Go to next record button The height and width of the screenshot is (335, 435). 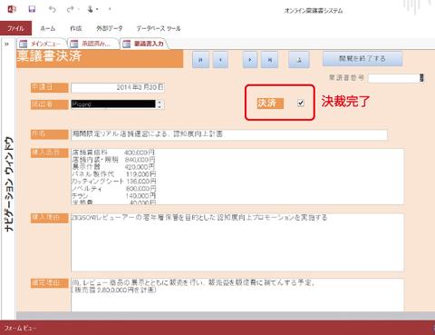(250, 60)
